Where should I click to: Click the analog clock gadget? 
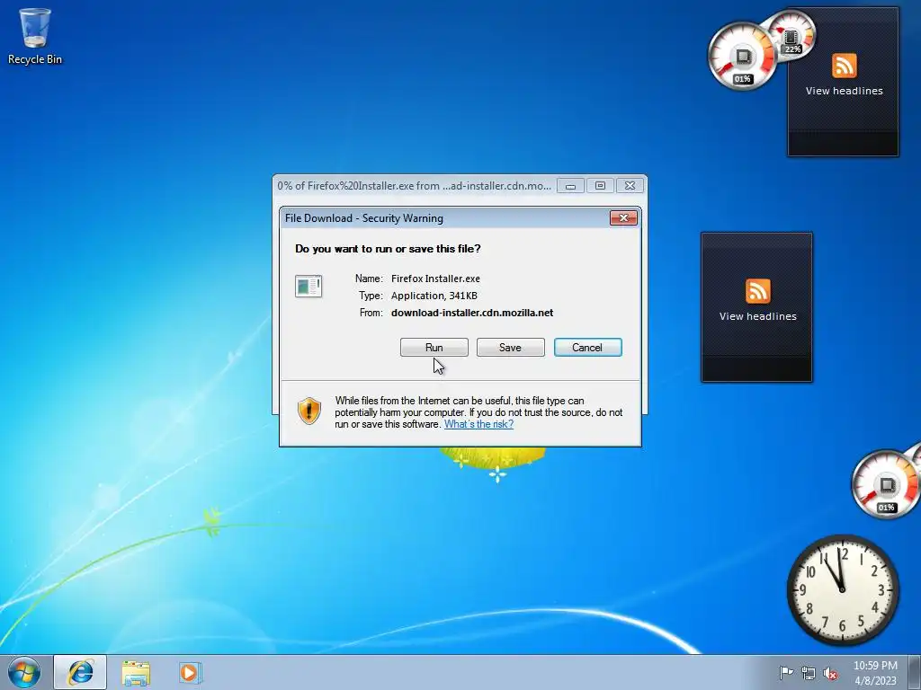click(842, 590)
